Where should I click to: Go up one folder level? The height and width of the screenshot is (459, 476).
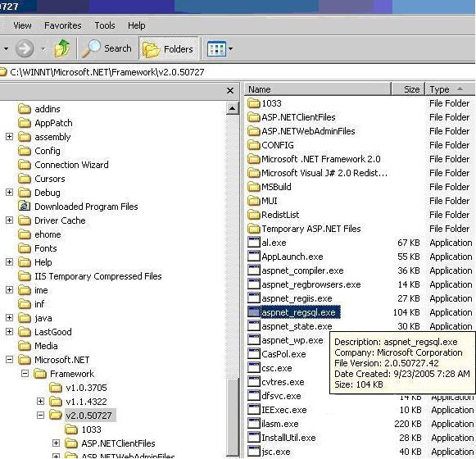point(61,48)
